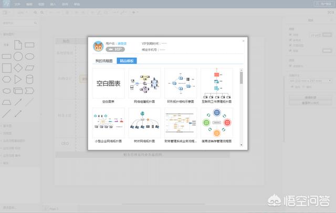
Task: Open the 文件 menu
Action: click(17, 4)
